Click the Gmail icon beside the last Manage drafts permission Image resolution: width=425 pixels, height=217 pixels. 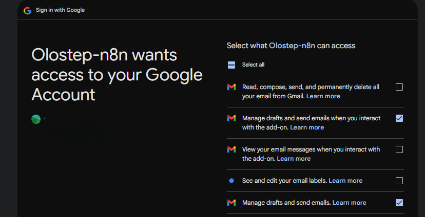pyautogui.click(x=231, y=203)
